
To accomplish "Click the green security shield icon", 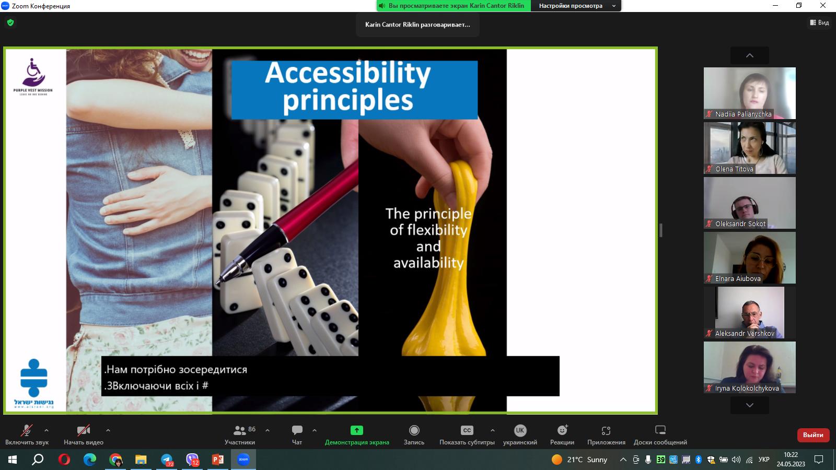I will point(10,22).
